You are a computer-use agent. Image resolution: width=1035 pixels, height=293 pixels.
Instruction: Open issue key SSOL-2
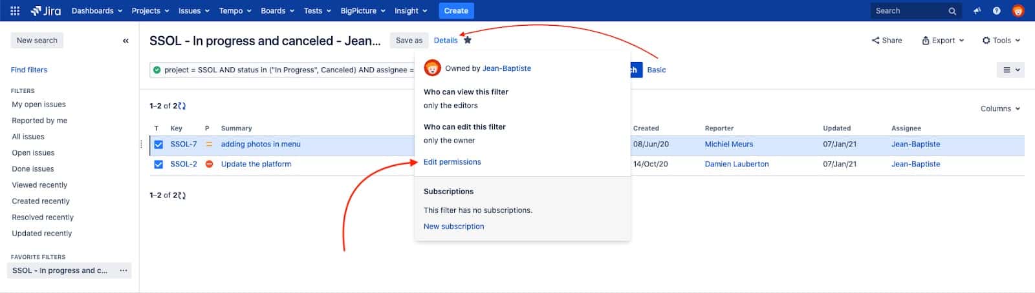click(x=184, y=164)
